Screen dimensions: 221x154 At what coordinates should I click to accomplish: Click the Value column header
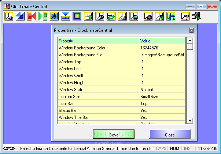point(162,41)
